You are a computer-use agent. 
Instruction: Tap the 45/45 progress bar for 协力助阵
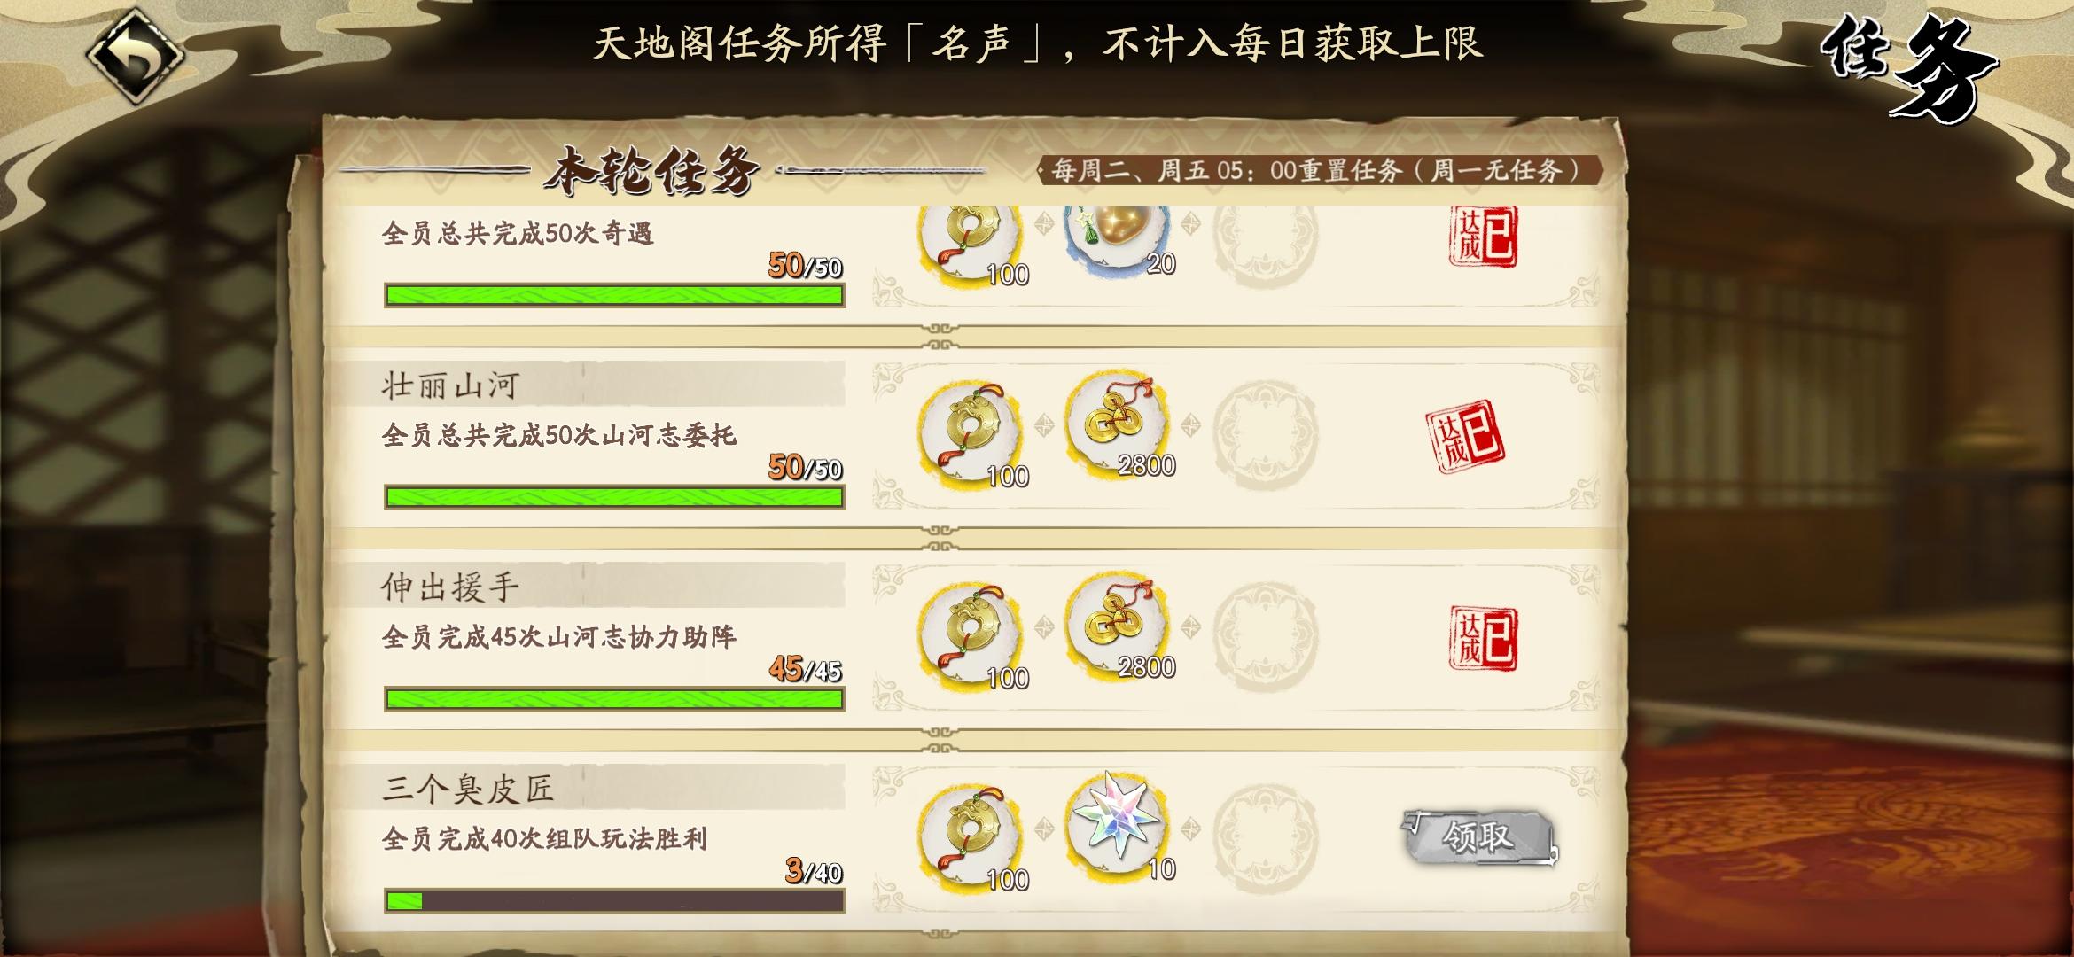coord(614,699)
